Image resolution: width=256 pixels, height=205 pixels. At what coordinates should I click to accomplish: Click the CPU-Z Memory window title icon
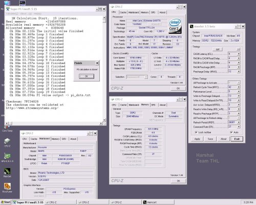pyautogui.click(x=112, y=99)
